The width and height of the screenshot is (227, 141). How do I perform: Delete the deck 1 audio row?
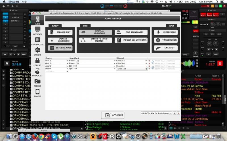coord(149,61)
